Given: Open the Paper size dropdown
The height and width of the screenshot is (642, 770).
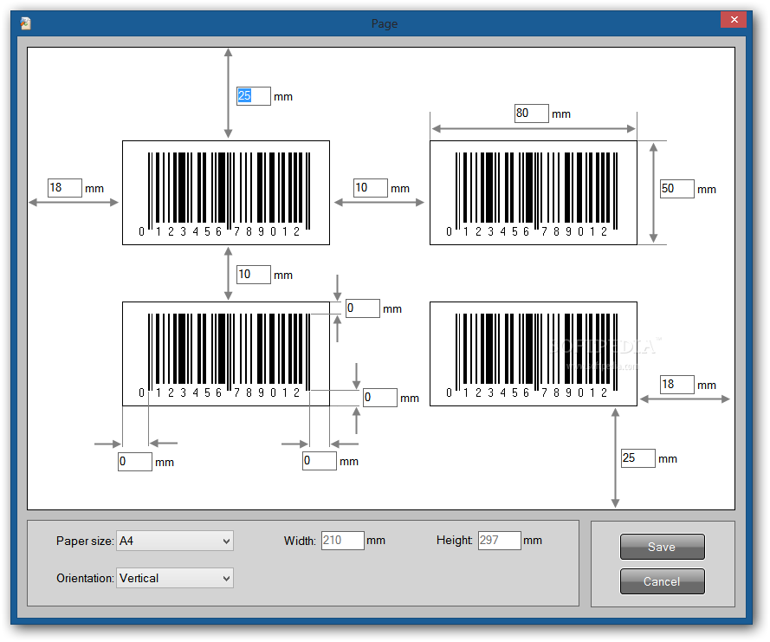Looking at the screenshot, I should 175,541.
